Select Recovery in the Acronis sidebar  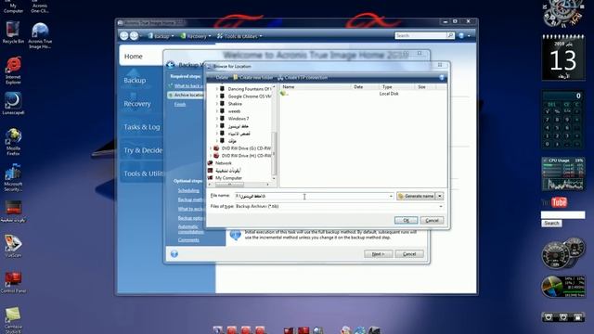pyautogui.click(x=136, y=104)
